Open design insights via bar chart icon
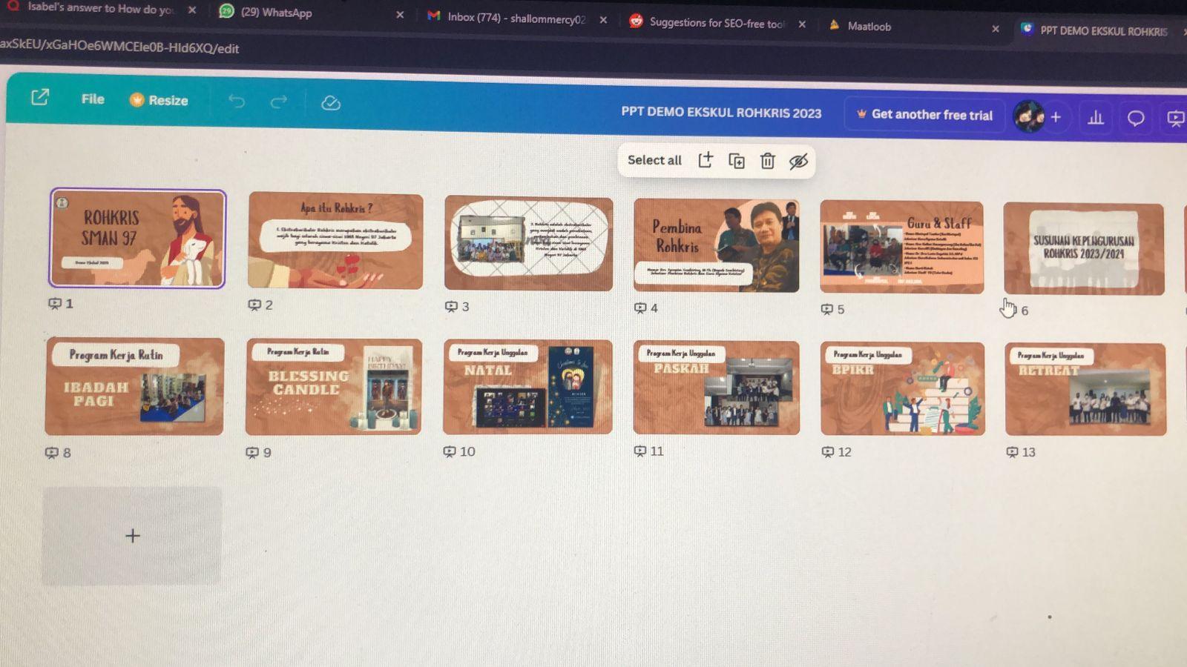This screenshot has width=1187, height=667. 1096,118
